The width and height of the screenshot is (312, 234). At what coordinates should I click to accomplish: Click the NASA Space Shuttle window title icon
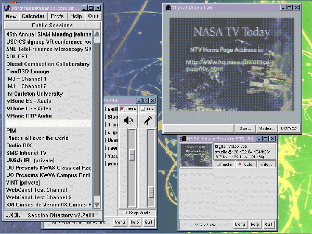(183, 139)
